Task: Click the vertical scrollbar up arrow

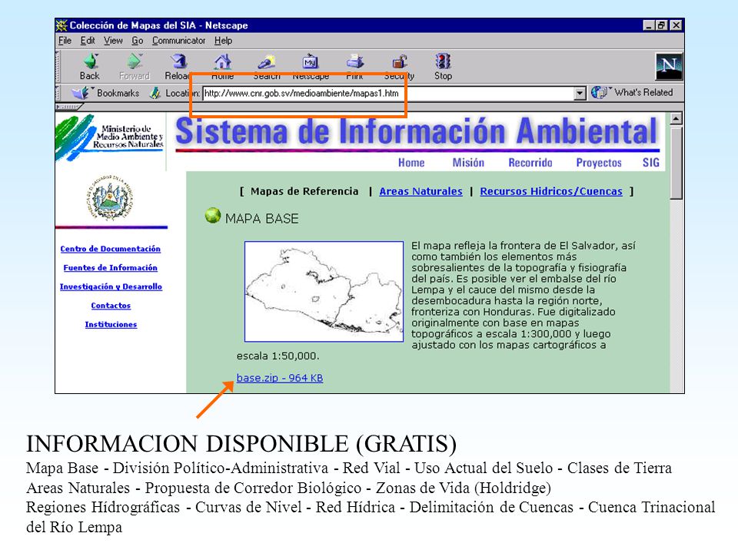Action: click(x=676, y=118)
